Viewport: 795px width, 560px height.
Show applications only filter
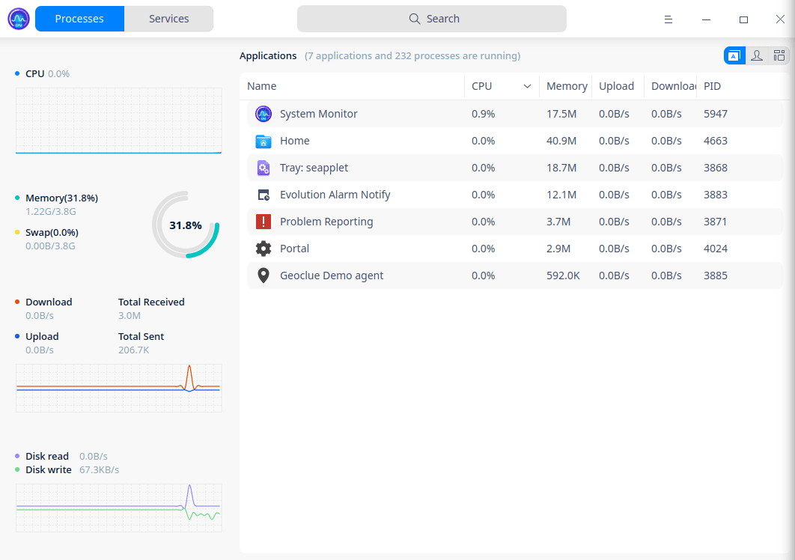(734, 55)
